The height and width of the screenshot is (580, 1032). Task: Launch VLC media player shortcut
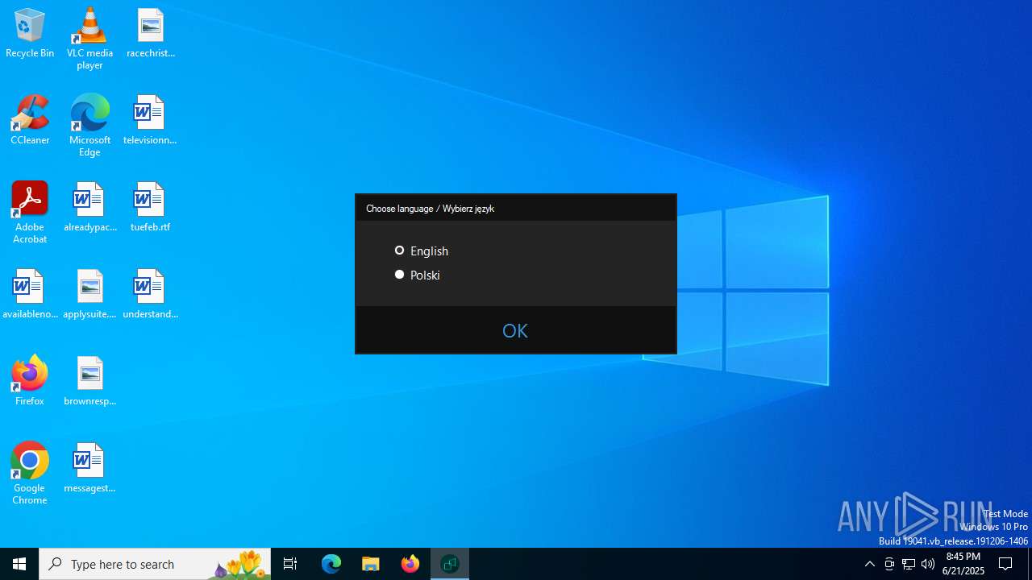point(89,39)
